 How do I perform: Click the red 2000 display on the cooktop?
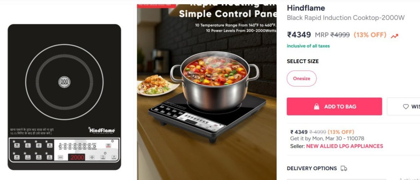coord(77,157)
